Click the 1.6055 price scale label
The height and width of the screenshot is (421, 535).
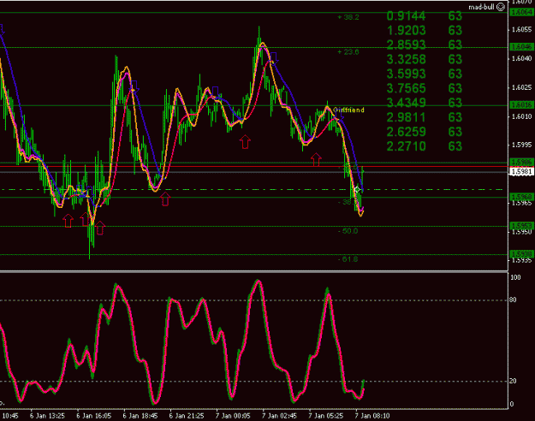tap(521, 30)
